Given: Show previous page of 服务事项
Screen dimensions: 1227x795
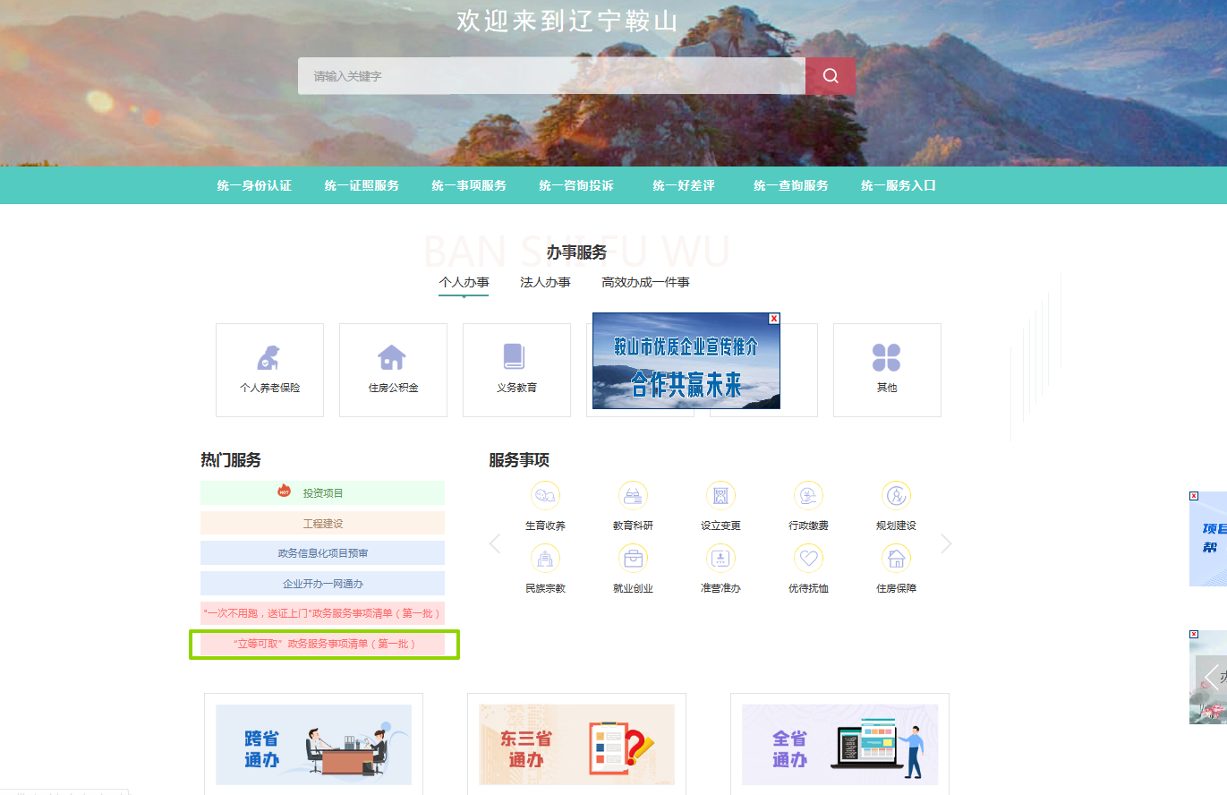Looking at the screenshot, I should click(495, 543).
